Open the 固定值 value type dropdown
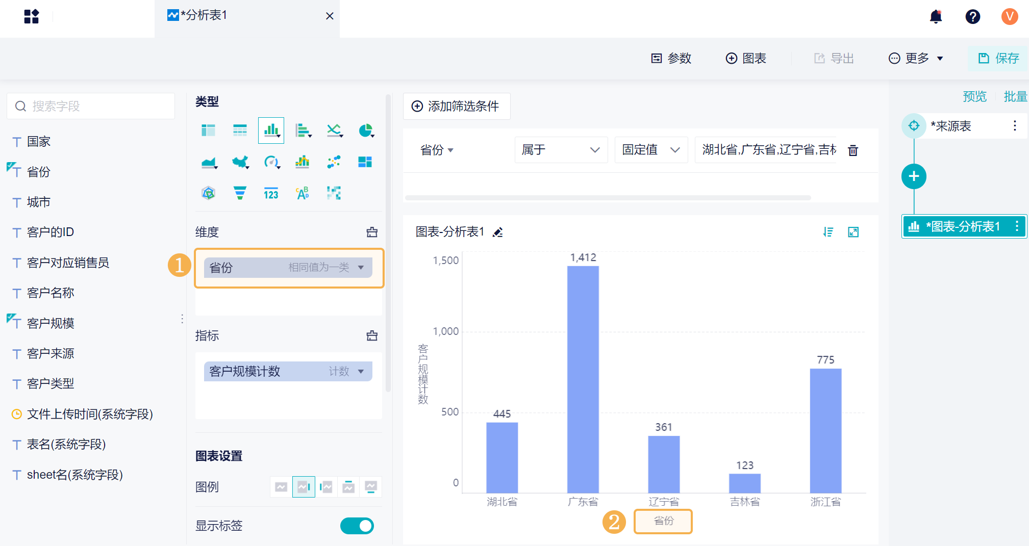 pos(651,150)
